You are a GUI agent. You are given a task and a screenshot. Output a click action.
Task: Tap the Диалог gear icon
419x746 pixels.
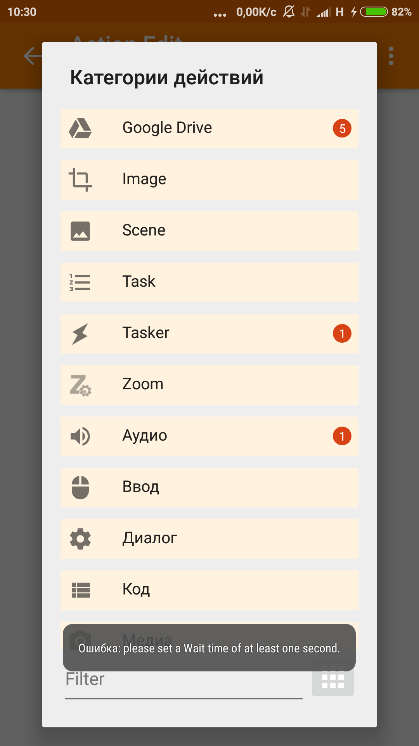pyautogui.click(x=80, y=539)
